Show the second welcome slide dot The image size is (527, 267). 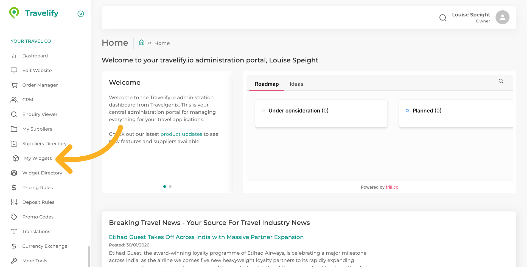coord(170,186)
